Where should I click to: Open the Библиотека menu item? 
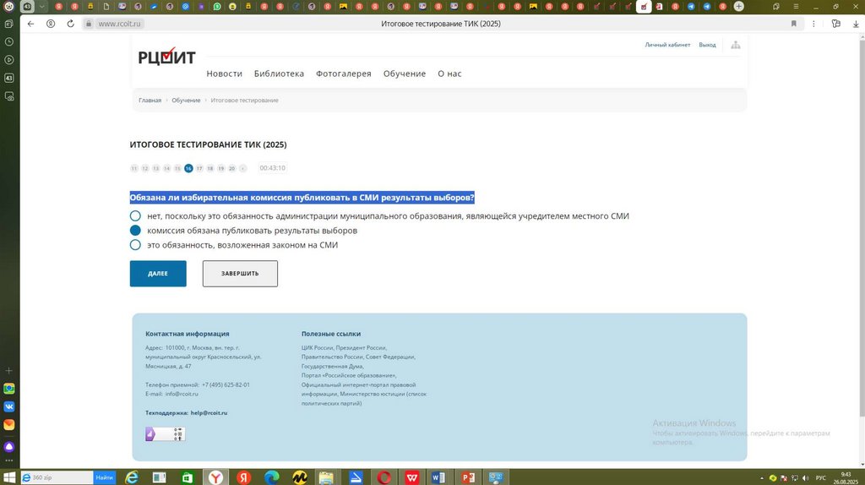(x=279, y=74)
